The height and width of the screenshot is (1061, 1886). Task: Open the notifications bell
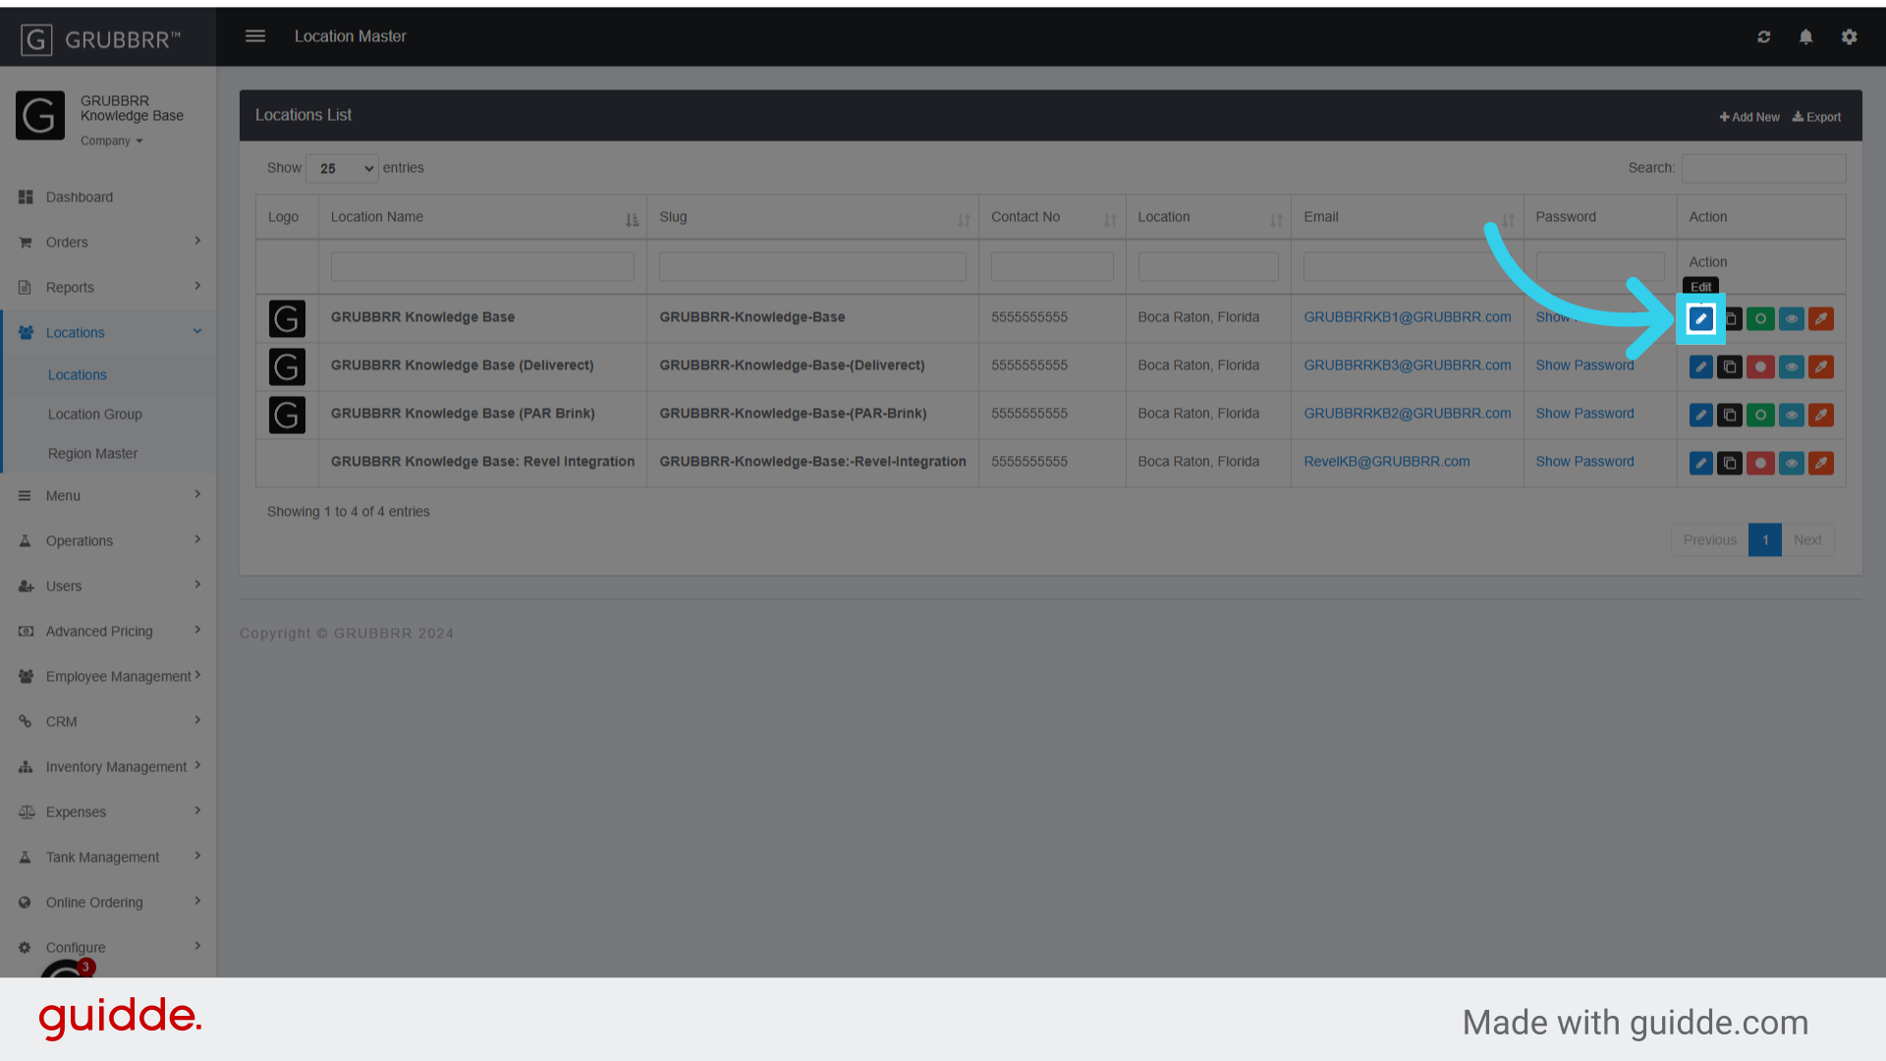[x=1805, y=36]
